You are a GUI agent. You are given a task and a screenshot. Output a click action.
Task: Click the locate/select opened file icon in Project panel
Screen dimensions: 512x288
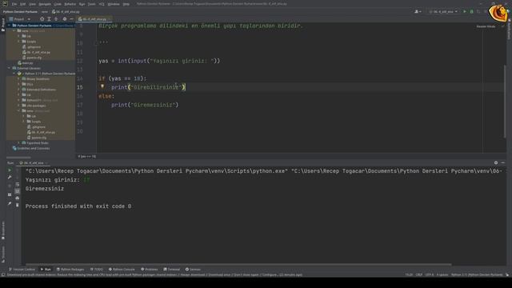click(x=42, y=19)
